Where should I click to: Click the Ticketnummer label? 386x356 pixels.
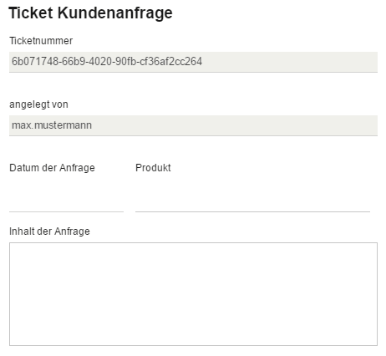41,41
